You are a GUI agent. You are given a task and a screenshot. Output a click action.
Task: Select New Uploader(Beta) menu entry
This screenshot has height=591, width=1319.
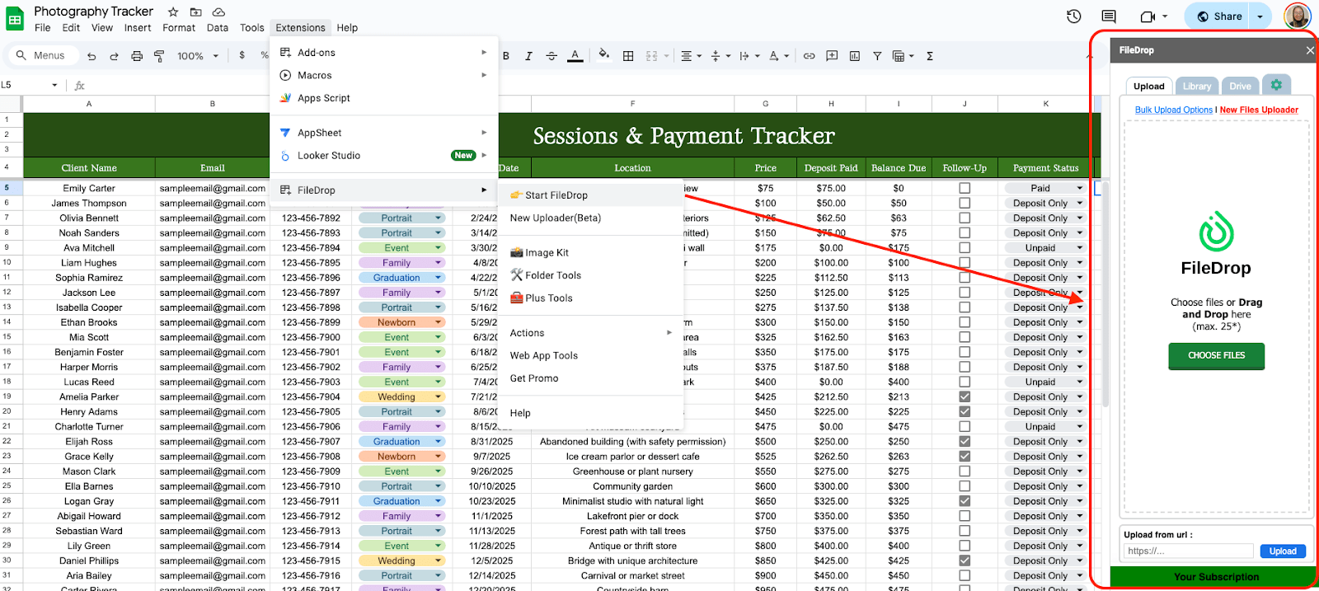pyautogui.click(x=591, y=218)
